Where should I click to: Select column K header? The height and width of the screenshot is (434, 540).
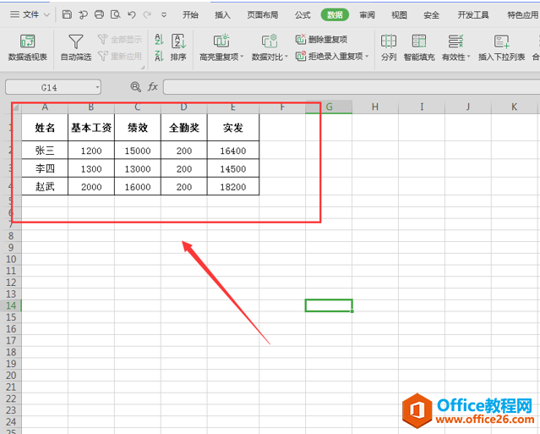coord(514,107)
